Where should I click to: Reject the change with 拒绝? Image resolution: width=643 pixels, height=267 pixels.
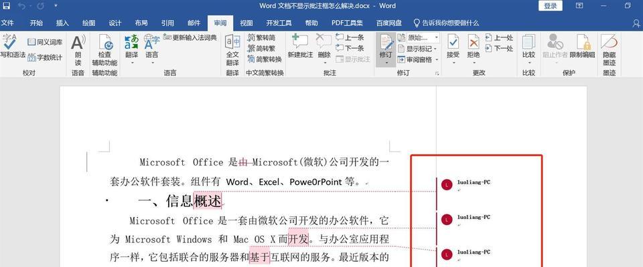point(474,46)
